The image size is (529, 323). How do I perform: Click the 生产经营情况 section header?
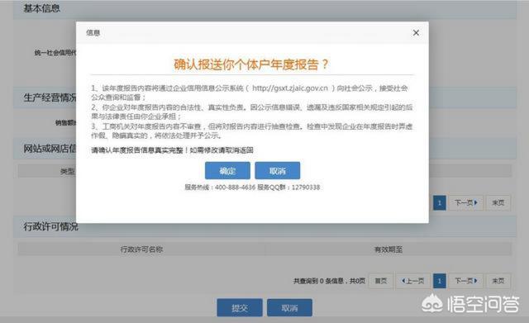point(50,97)
